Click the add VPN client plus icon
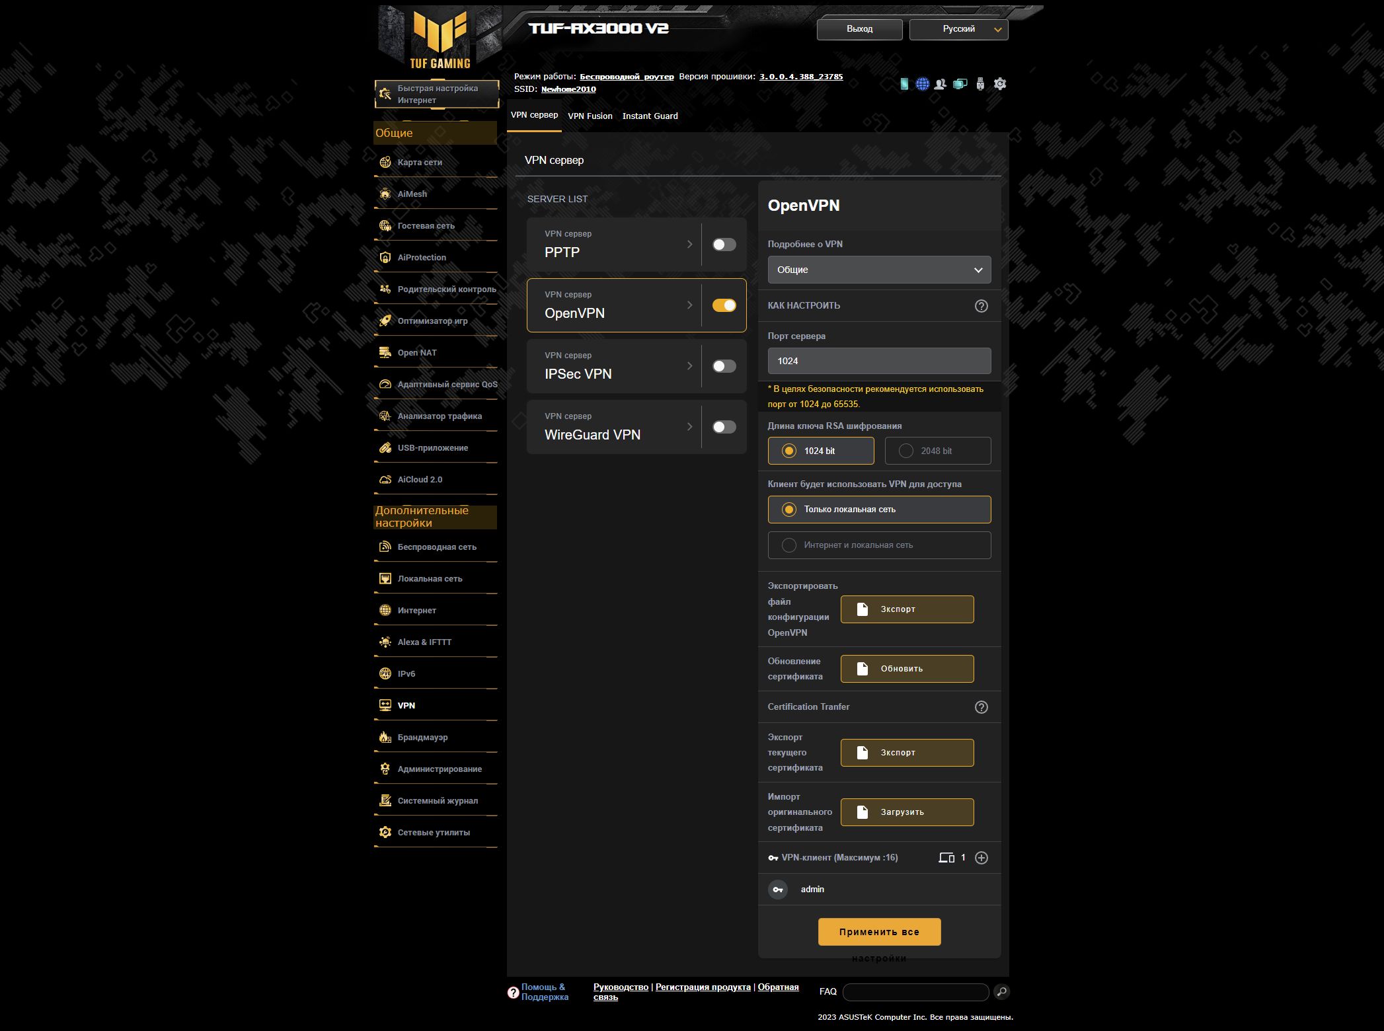This screenshot has width=1384, height=1031. pyautogui.click(x=981, y=858)
